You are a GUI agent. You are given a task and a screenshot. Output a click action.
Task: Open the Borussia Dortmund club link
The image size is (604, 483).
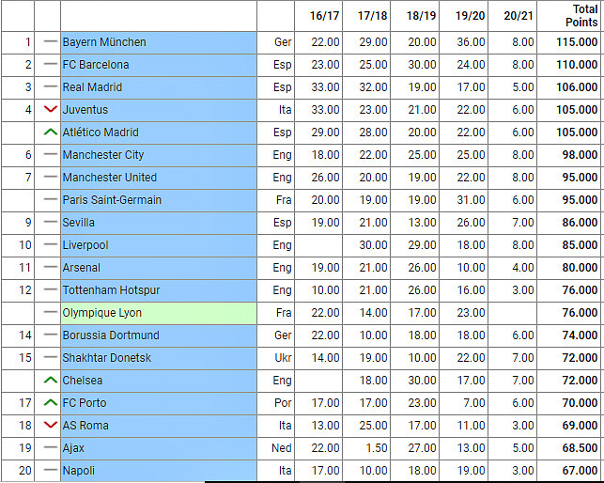(111, 335)
